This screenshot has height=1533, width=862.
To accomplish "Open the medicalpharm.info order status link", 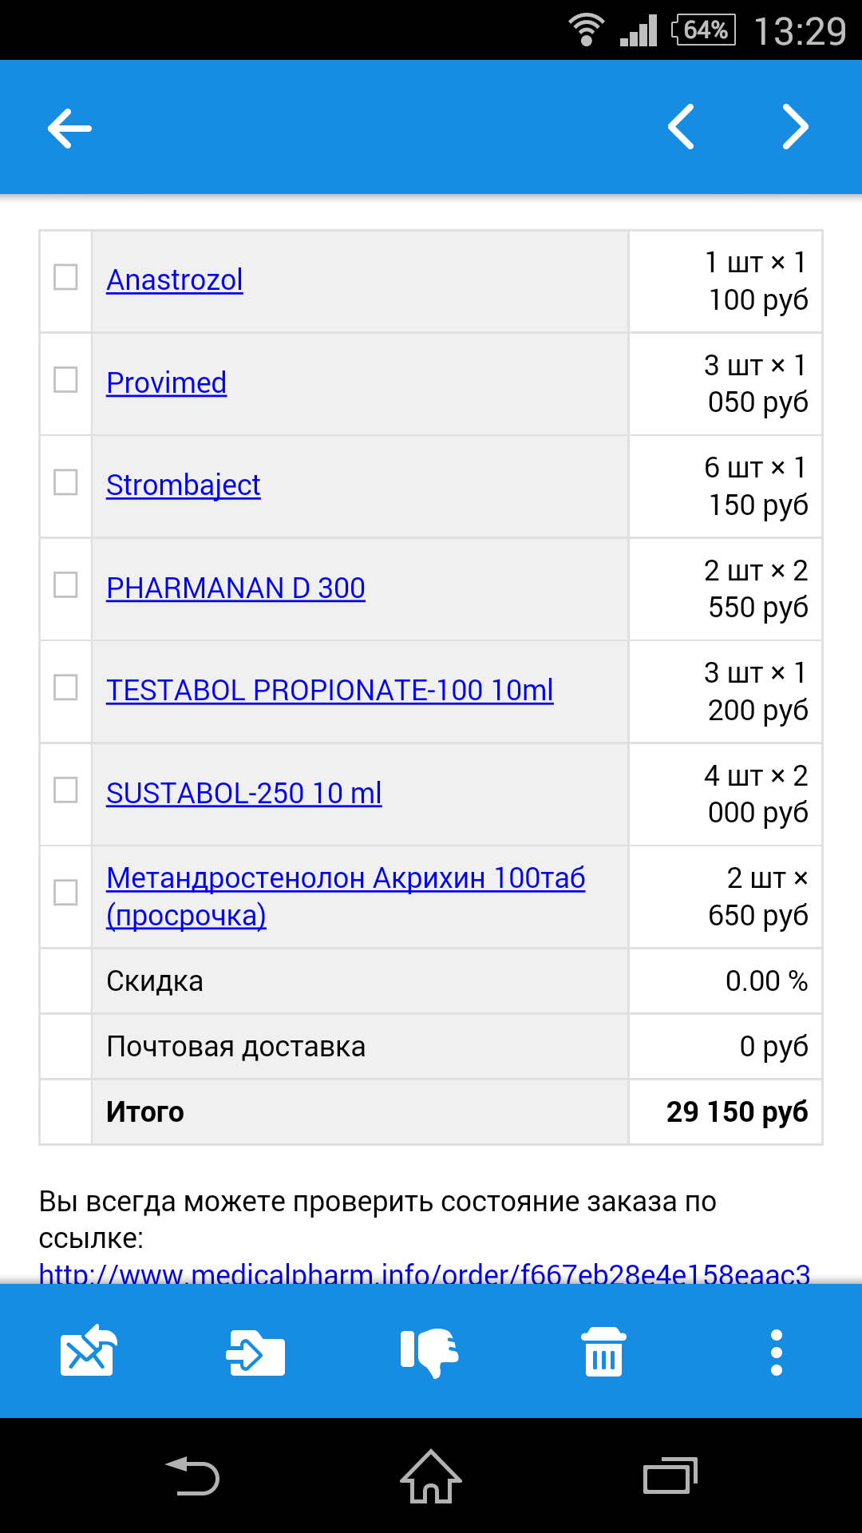I will [x=425, y=1273].
